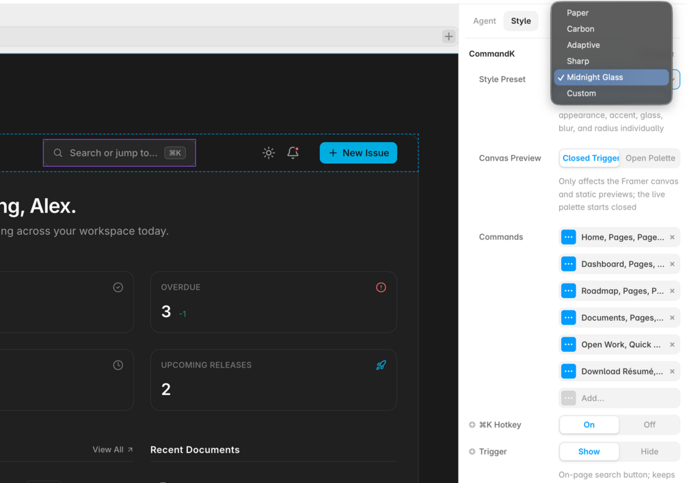Click the Upcoming Releases rocket icon
Viewport: 687px width, 483px height.
(x=381, y=365)
